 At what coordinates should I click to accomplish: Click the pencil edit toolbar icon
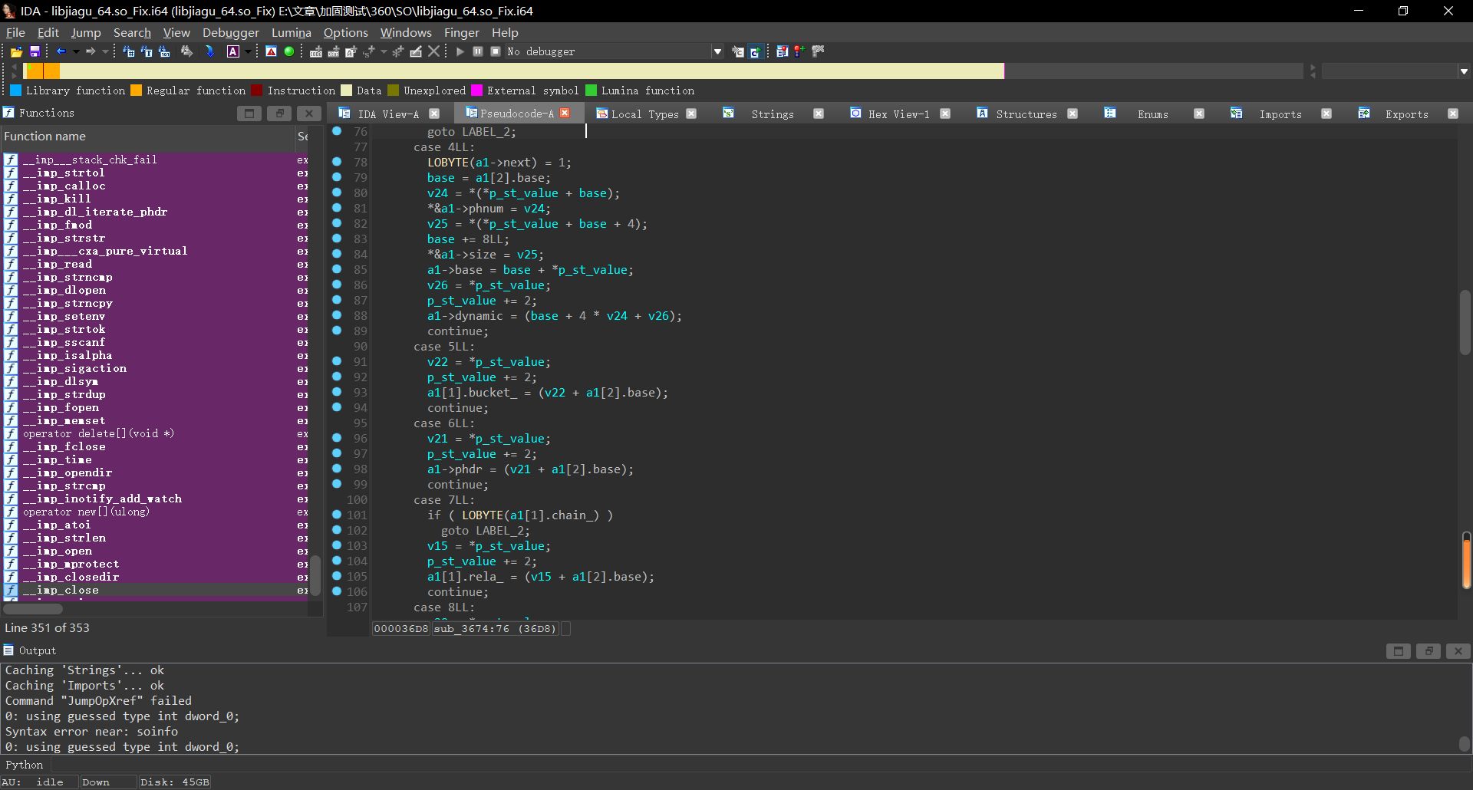pos(416,51)
